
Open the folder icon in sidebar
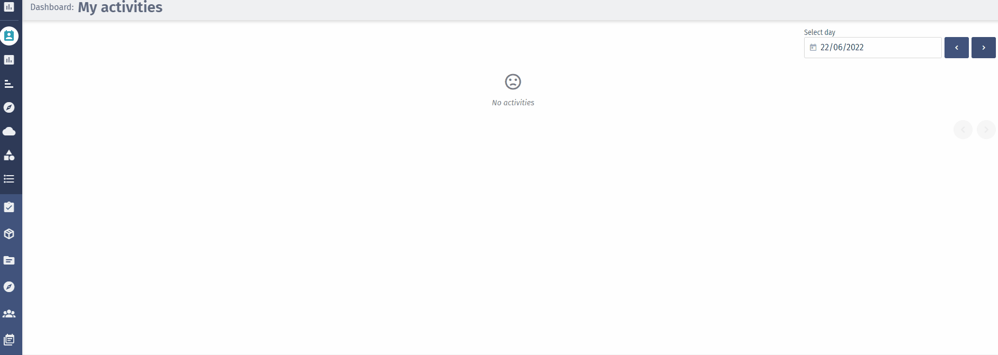(9, 260)
